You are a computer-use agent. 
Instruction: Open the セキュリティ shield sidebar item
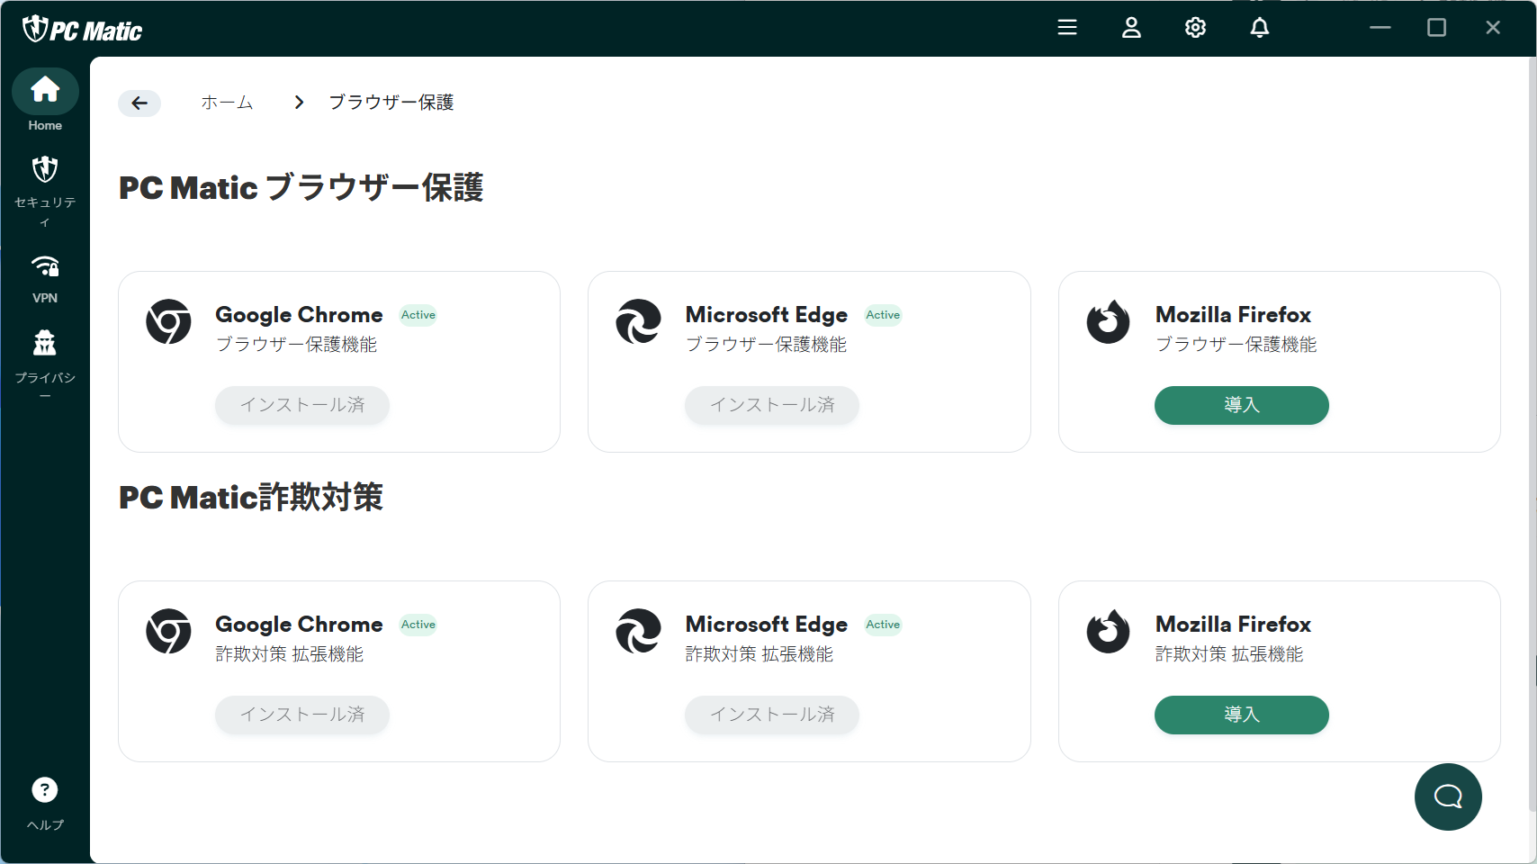click(x=45, y=192)
